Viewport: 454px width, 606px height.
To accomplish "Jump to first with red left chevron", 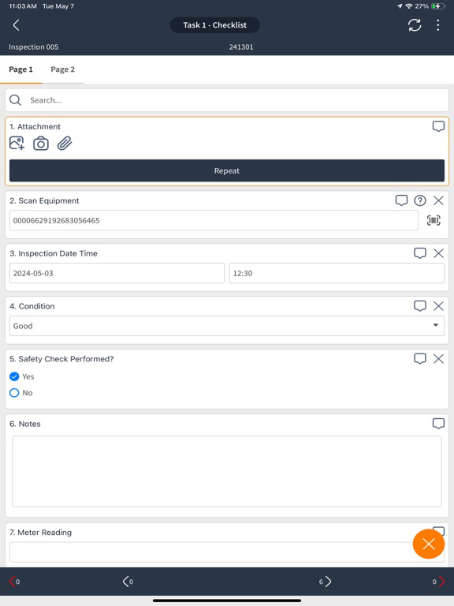I will (14, 582).
